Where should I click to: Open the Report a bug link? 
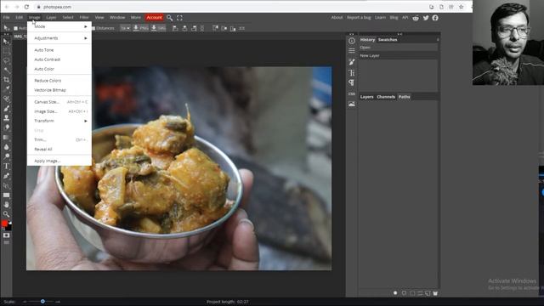tap(359, 17)
